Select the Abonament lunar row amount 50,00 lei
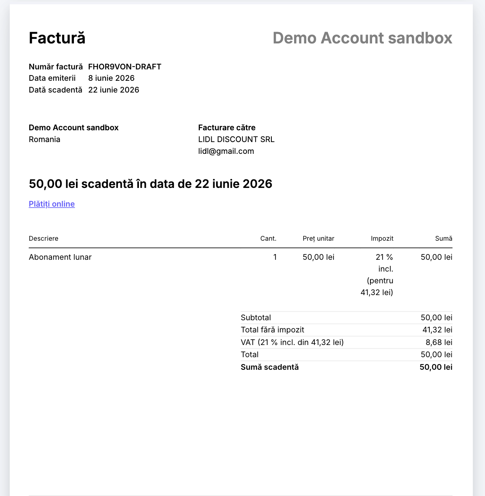 coord(437,257)
